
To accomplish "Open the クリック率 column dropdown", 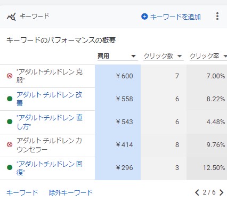I will [x=225, y=56].
